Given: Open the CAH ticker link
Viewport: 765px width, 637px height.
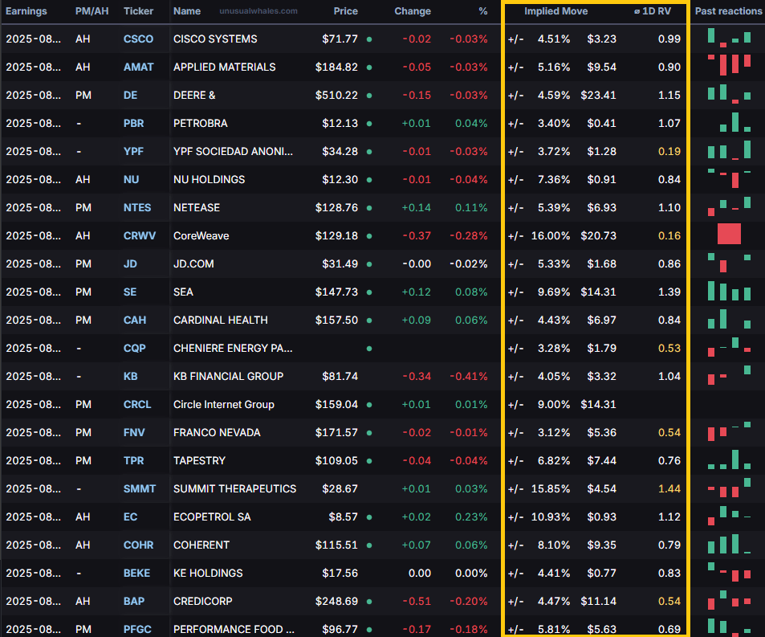Looking at the screenshot, I should pos(135,321).
